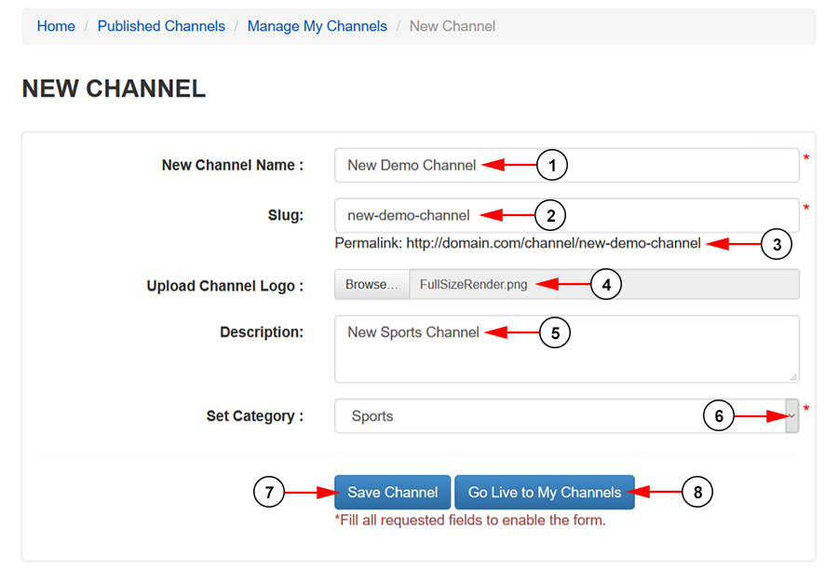Click the Save Channel button

(392, 492)
